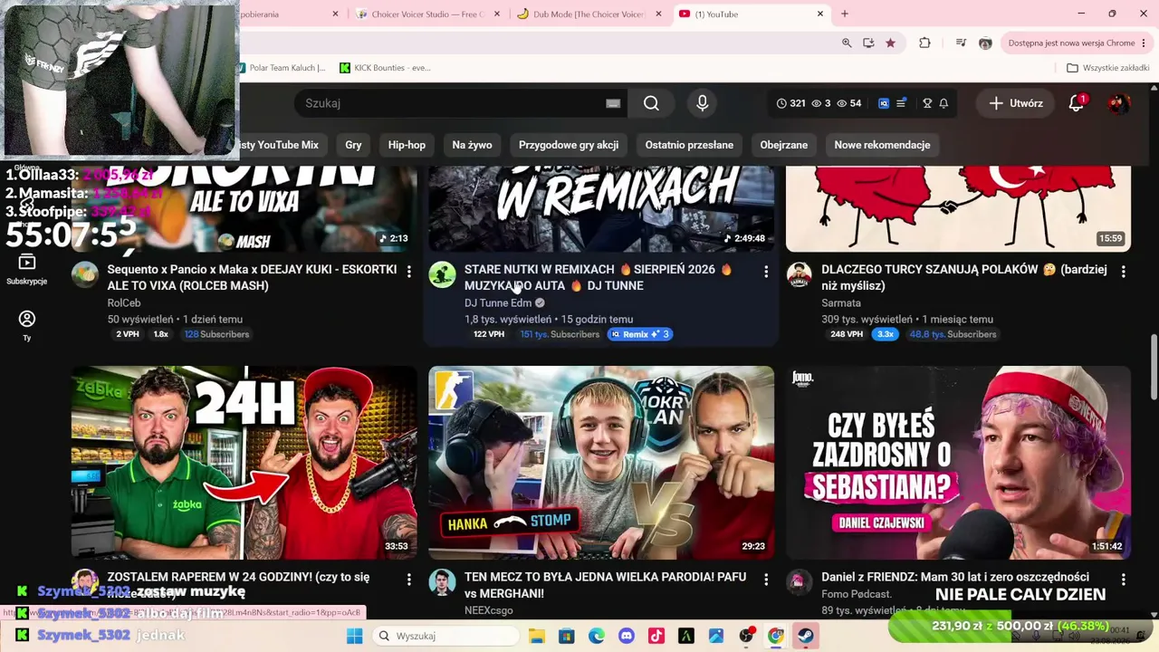Open the Chrome three-dot menu
The image size is (1159, 652).
1145,43
